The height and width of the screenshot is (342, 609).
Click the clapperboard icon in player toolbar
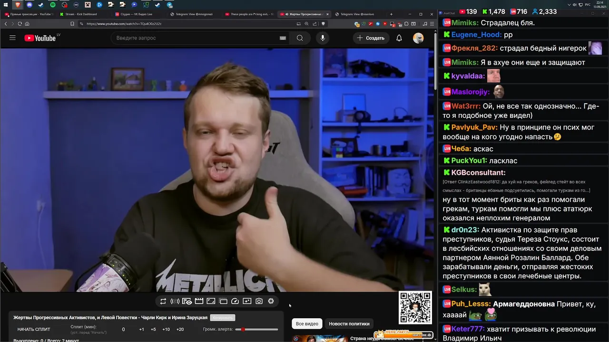[x=199, y=301]
